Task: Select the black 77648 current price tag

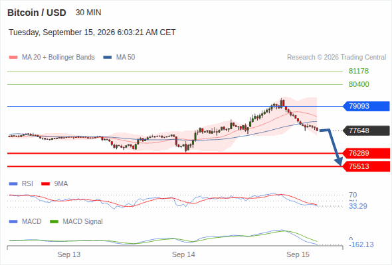Action: (366, 131)
